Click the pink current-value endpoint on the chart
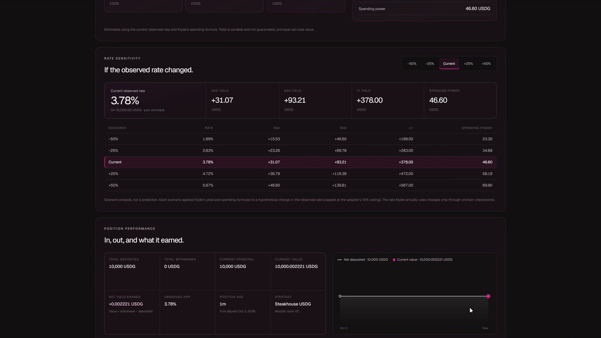The image size is (601, 338). pos(488,296)
